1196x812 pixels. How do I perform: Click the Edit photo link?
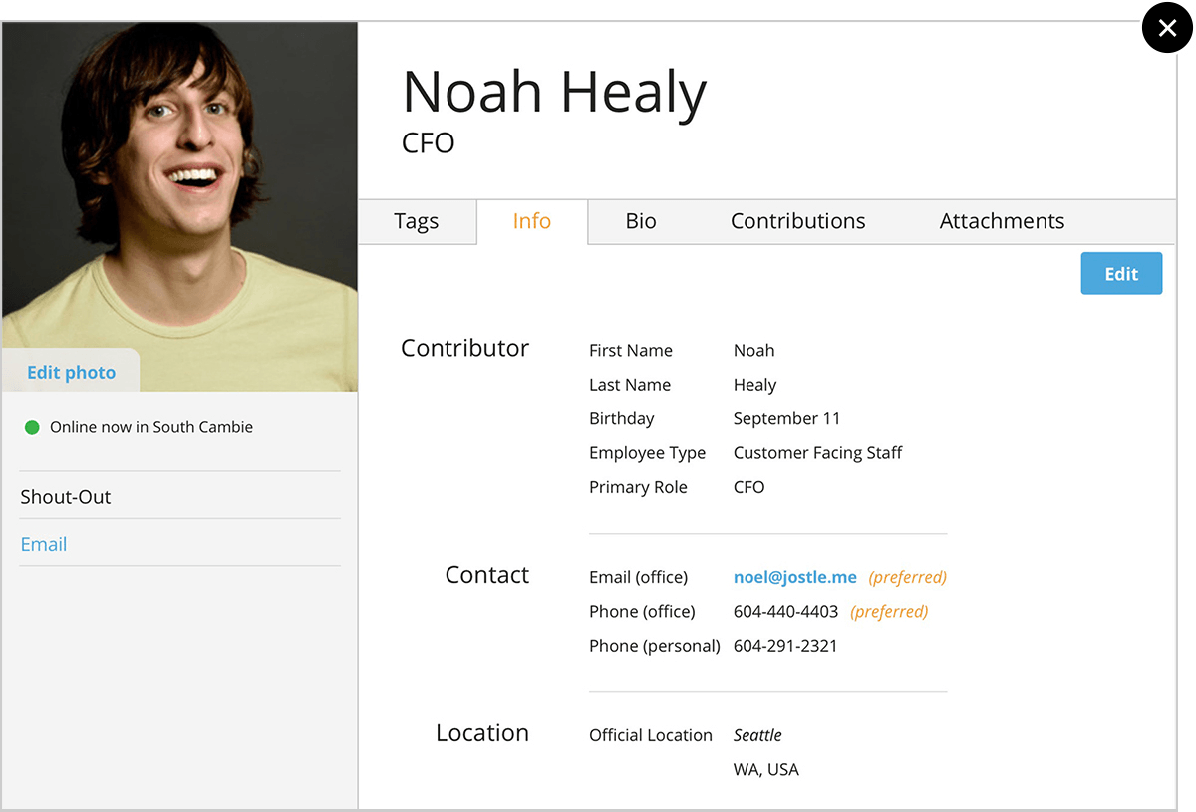(x=71, y=372)
